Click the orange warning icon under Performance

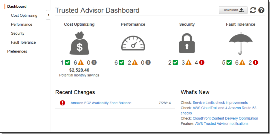click(x=135, y=62)
